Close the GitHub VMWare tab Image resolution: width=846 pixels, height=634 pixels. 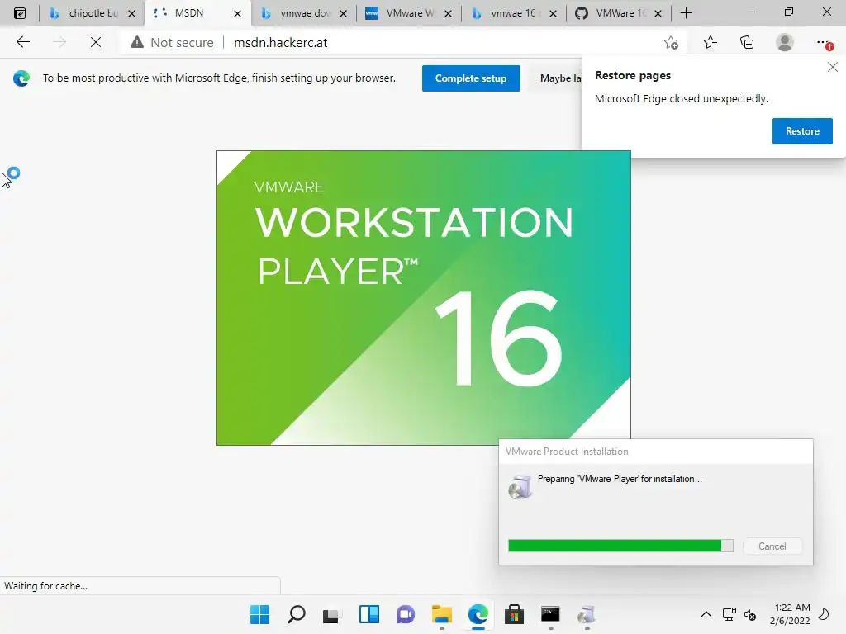[658, 13]
